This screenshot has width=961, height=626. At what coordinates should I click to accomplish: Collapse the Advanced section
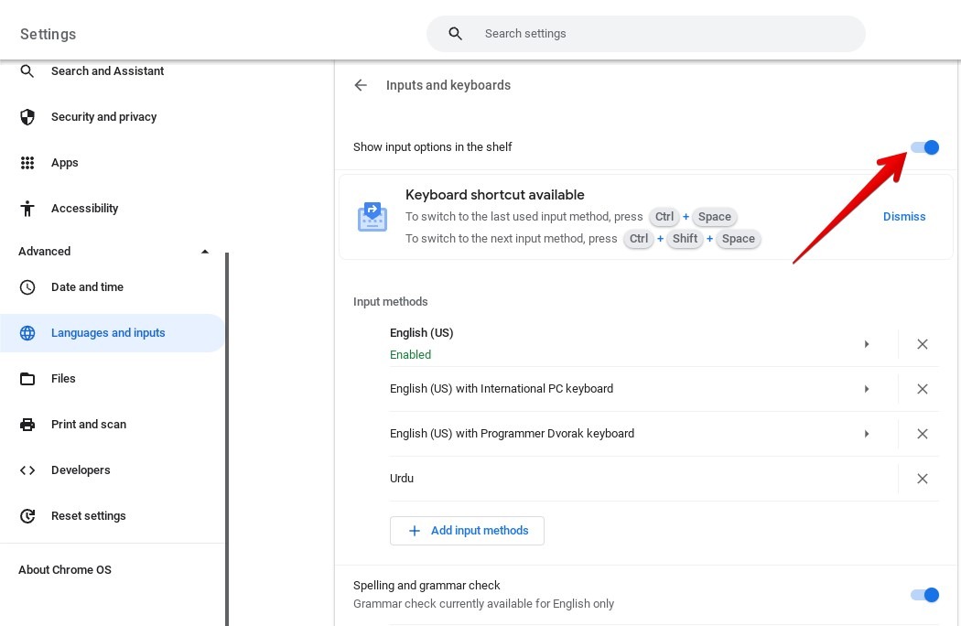click(205, 251)
